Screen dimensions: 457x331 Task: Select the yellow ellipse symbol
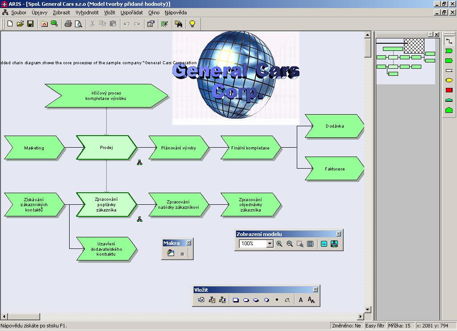(449, 80)
